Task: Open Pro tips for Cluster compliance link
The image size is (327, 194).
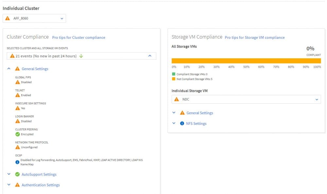Action: pyautogui.click(x=78, y=37)
